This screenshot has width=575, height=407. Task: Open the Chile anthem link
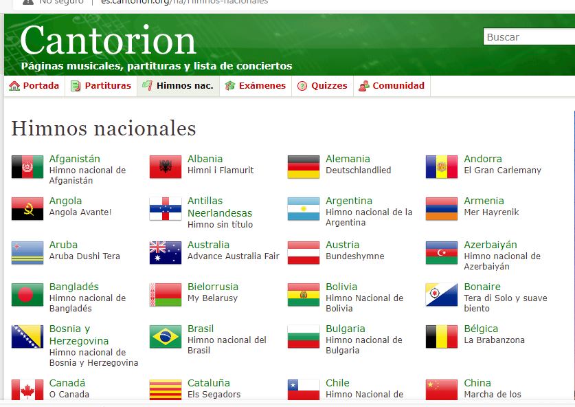337,383
